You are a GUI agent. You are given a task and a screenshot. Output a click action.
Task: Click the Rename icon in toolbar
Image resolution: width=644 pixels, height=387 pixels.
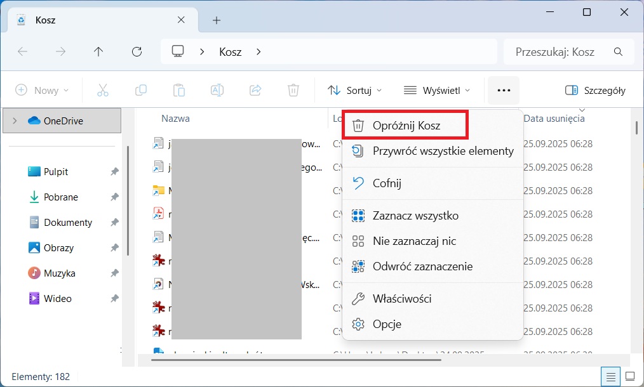(217, 91)
